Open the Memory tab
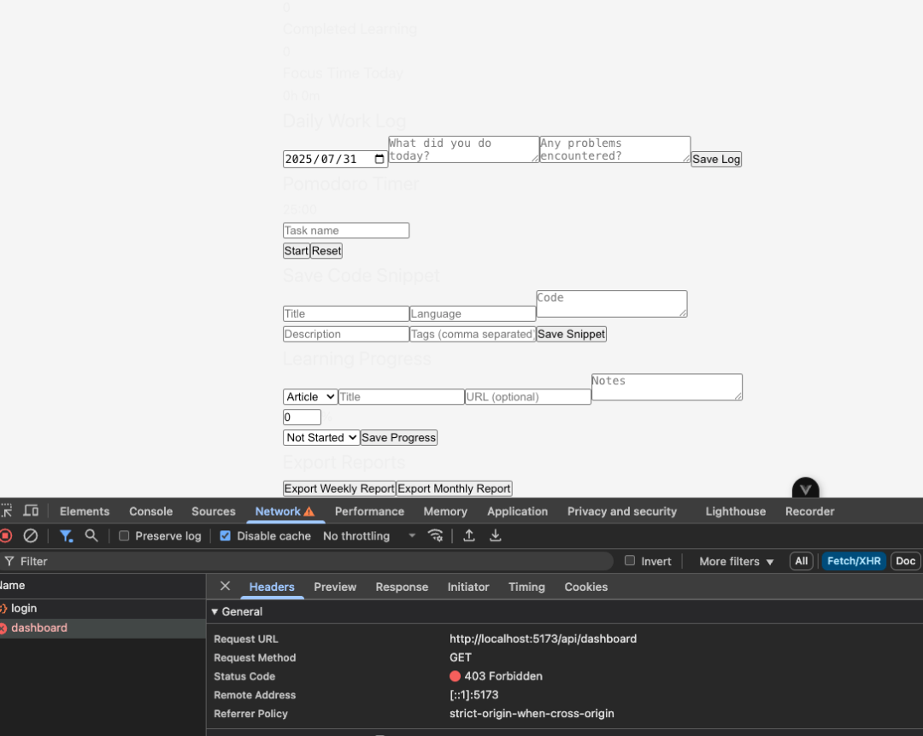Screen dimensions: 923x736 (445, 511)
